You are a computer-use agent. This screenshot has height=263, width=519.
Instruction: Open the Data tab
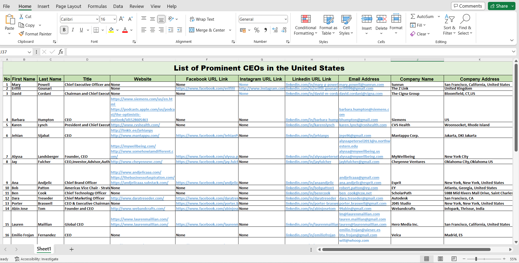[118, 6]
